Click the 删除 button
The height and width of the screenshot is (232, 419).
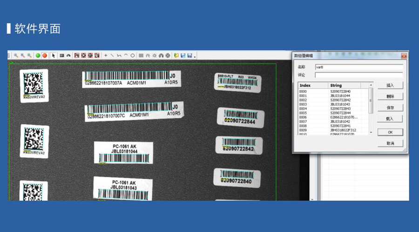coord(390,97)
